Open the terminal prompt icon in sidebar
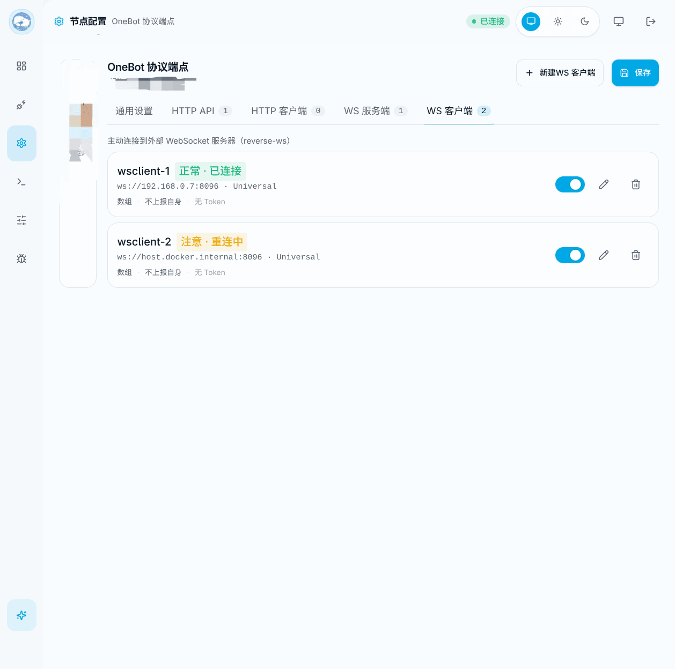675x669 pixels. click(x=21, y=182)
